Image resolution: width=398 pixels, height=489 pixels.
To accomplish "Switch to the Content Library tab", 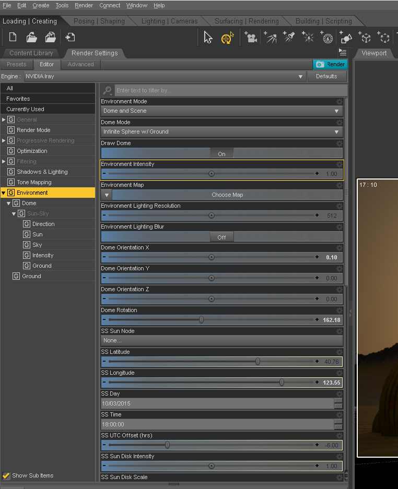I will click(31, 53).
